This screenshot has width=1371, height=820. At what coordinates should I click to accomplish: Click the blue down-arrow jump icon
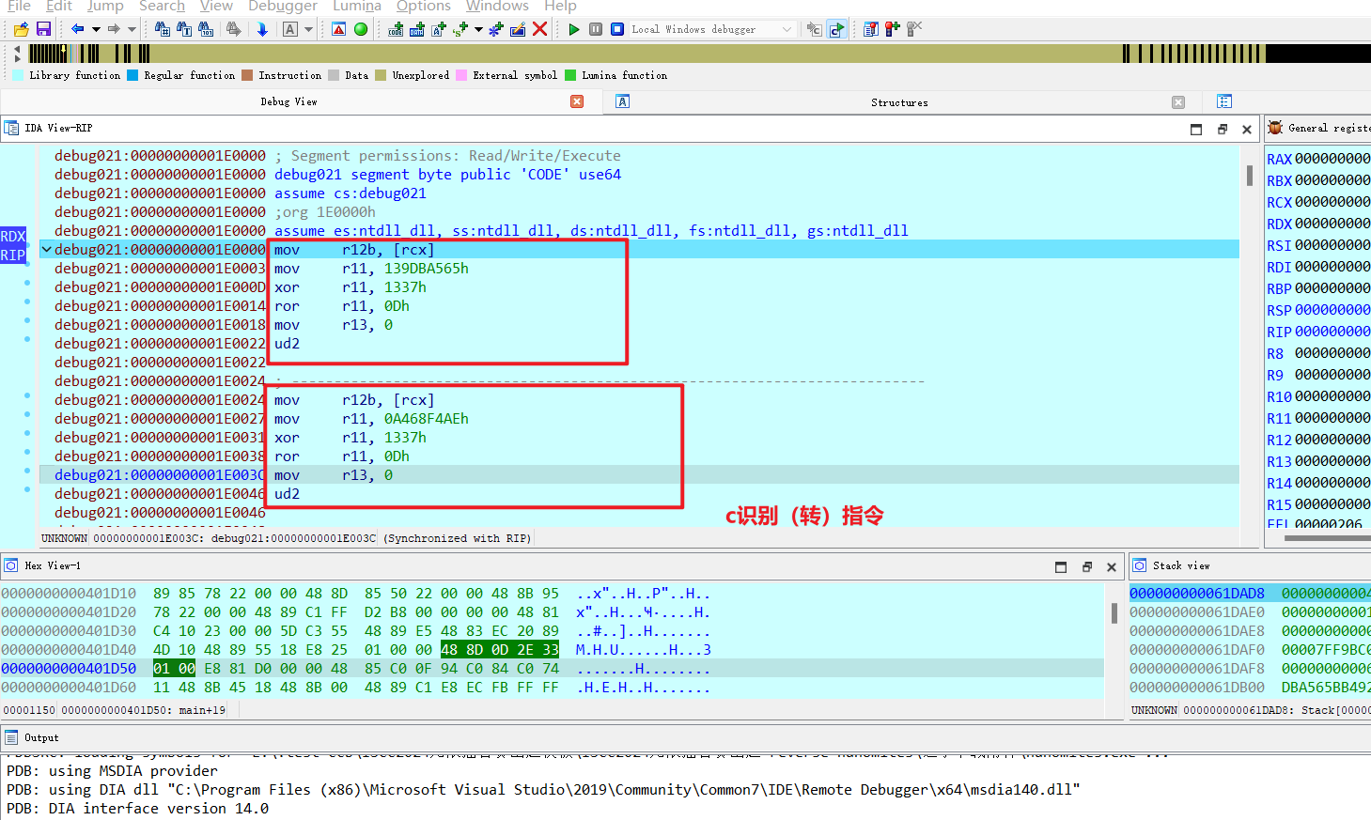(x=262, y=29)
